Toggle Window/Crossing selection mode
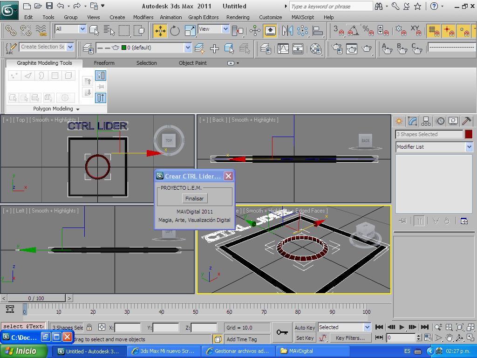The width and height of the screenshot is (477, 358). tap(139, 30)
